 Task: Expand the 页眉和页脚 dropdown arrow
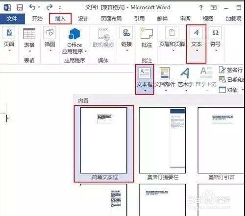tap(173, 50)
